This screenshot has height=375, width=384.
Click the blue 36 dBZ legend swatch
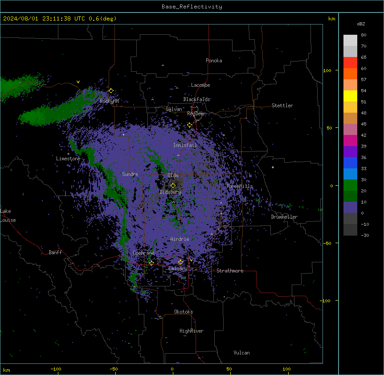[350, 163]
